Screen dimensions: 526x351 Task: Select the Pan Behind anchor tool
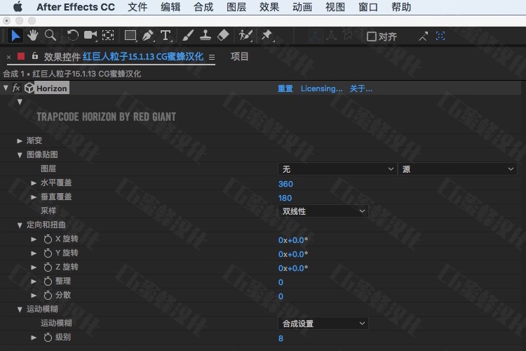(x=108, y=35)
